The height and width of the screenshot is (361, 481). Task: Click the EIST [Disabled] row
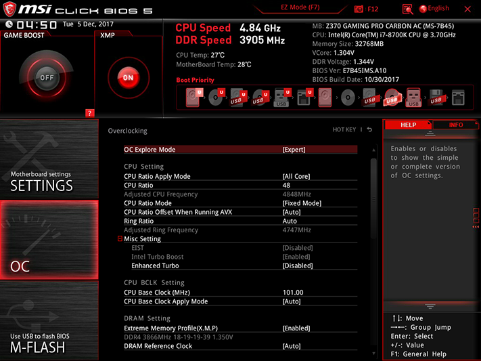point(244,248)
